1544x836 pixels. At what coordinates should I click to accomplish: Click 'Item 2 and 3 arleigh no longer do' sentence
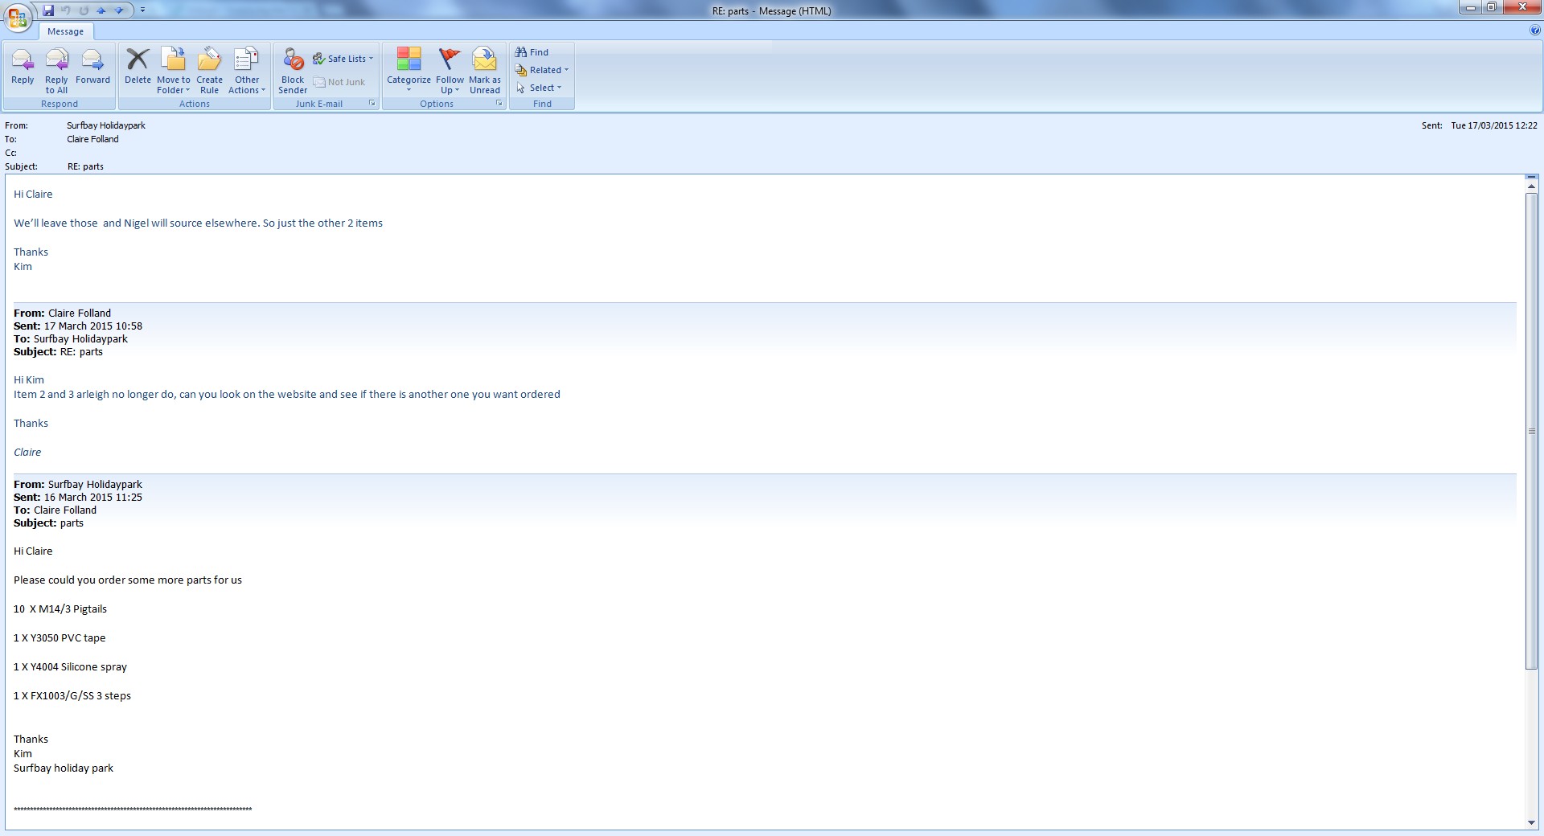tap(287, 394)
